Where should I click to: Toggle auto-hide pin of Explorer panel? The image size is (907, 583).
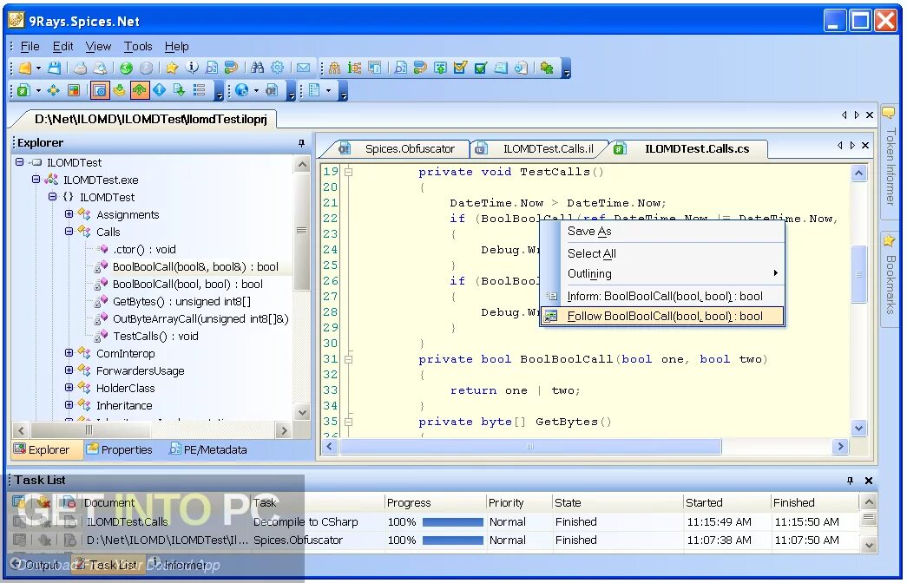[301, 143]
